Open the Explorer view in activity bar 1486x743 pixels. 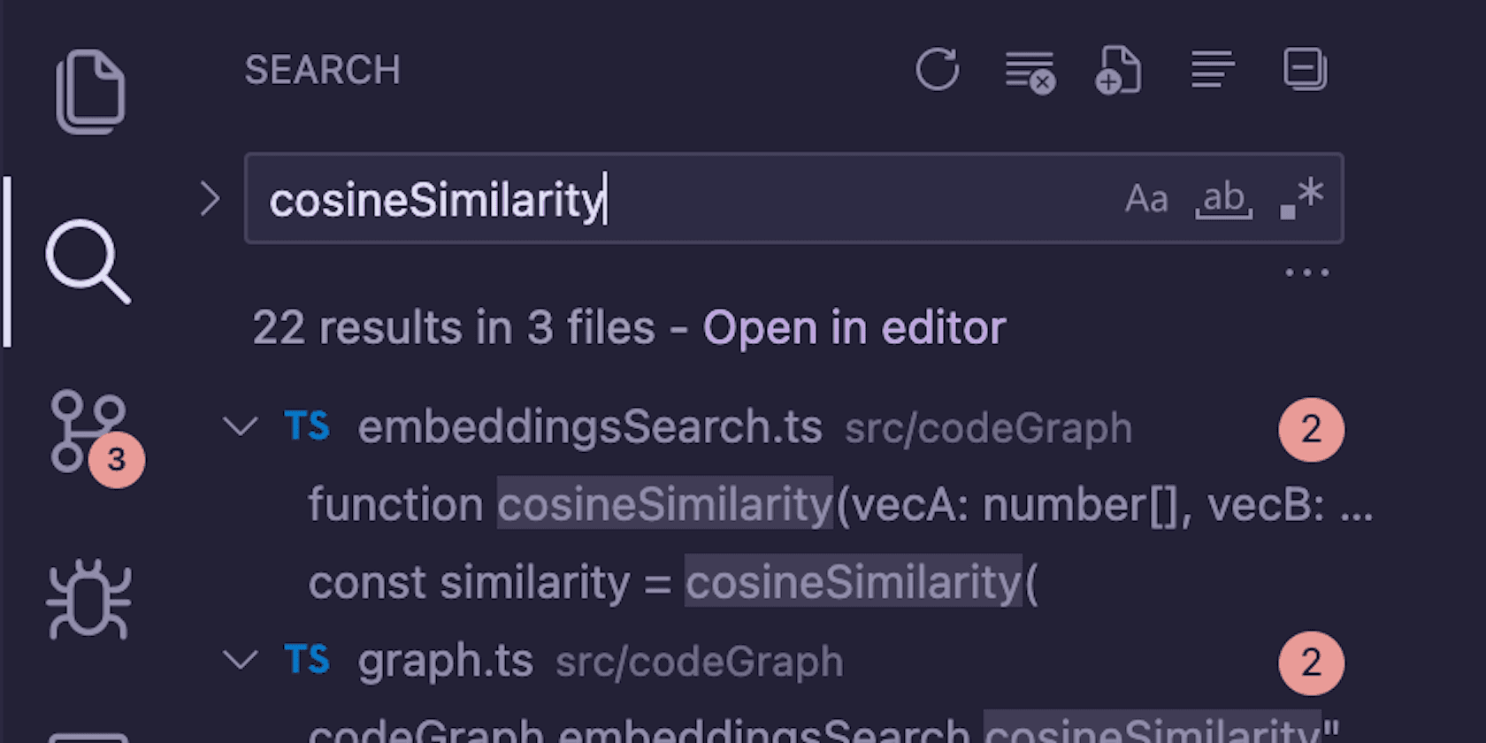(89, 91)
